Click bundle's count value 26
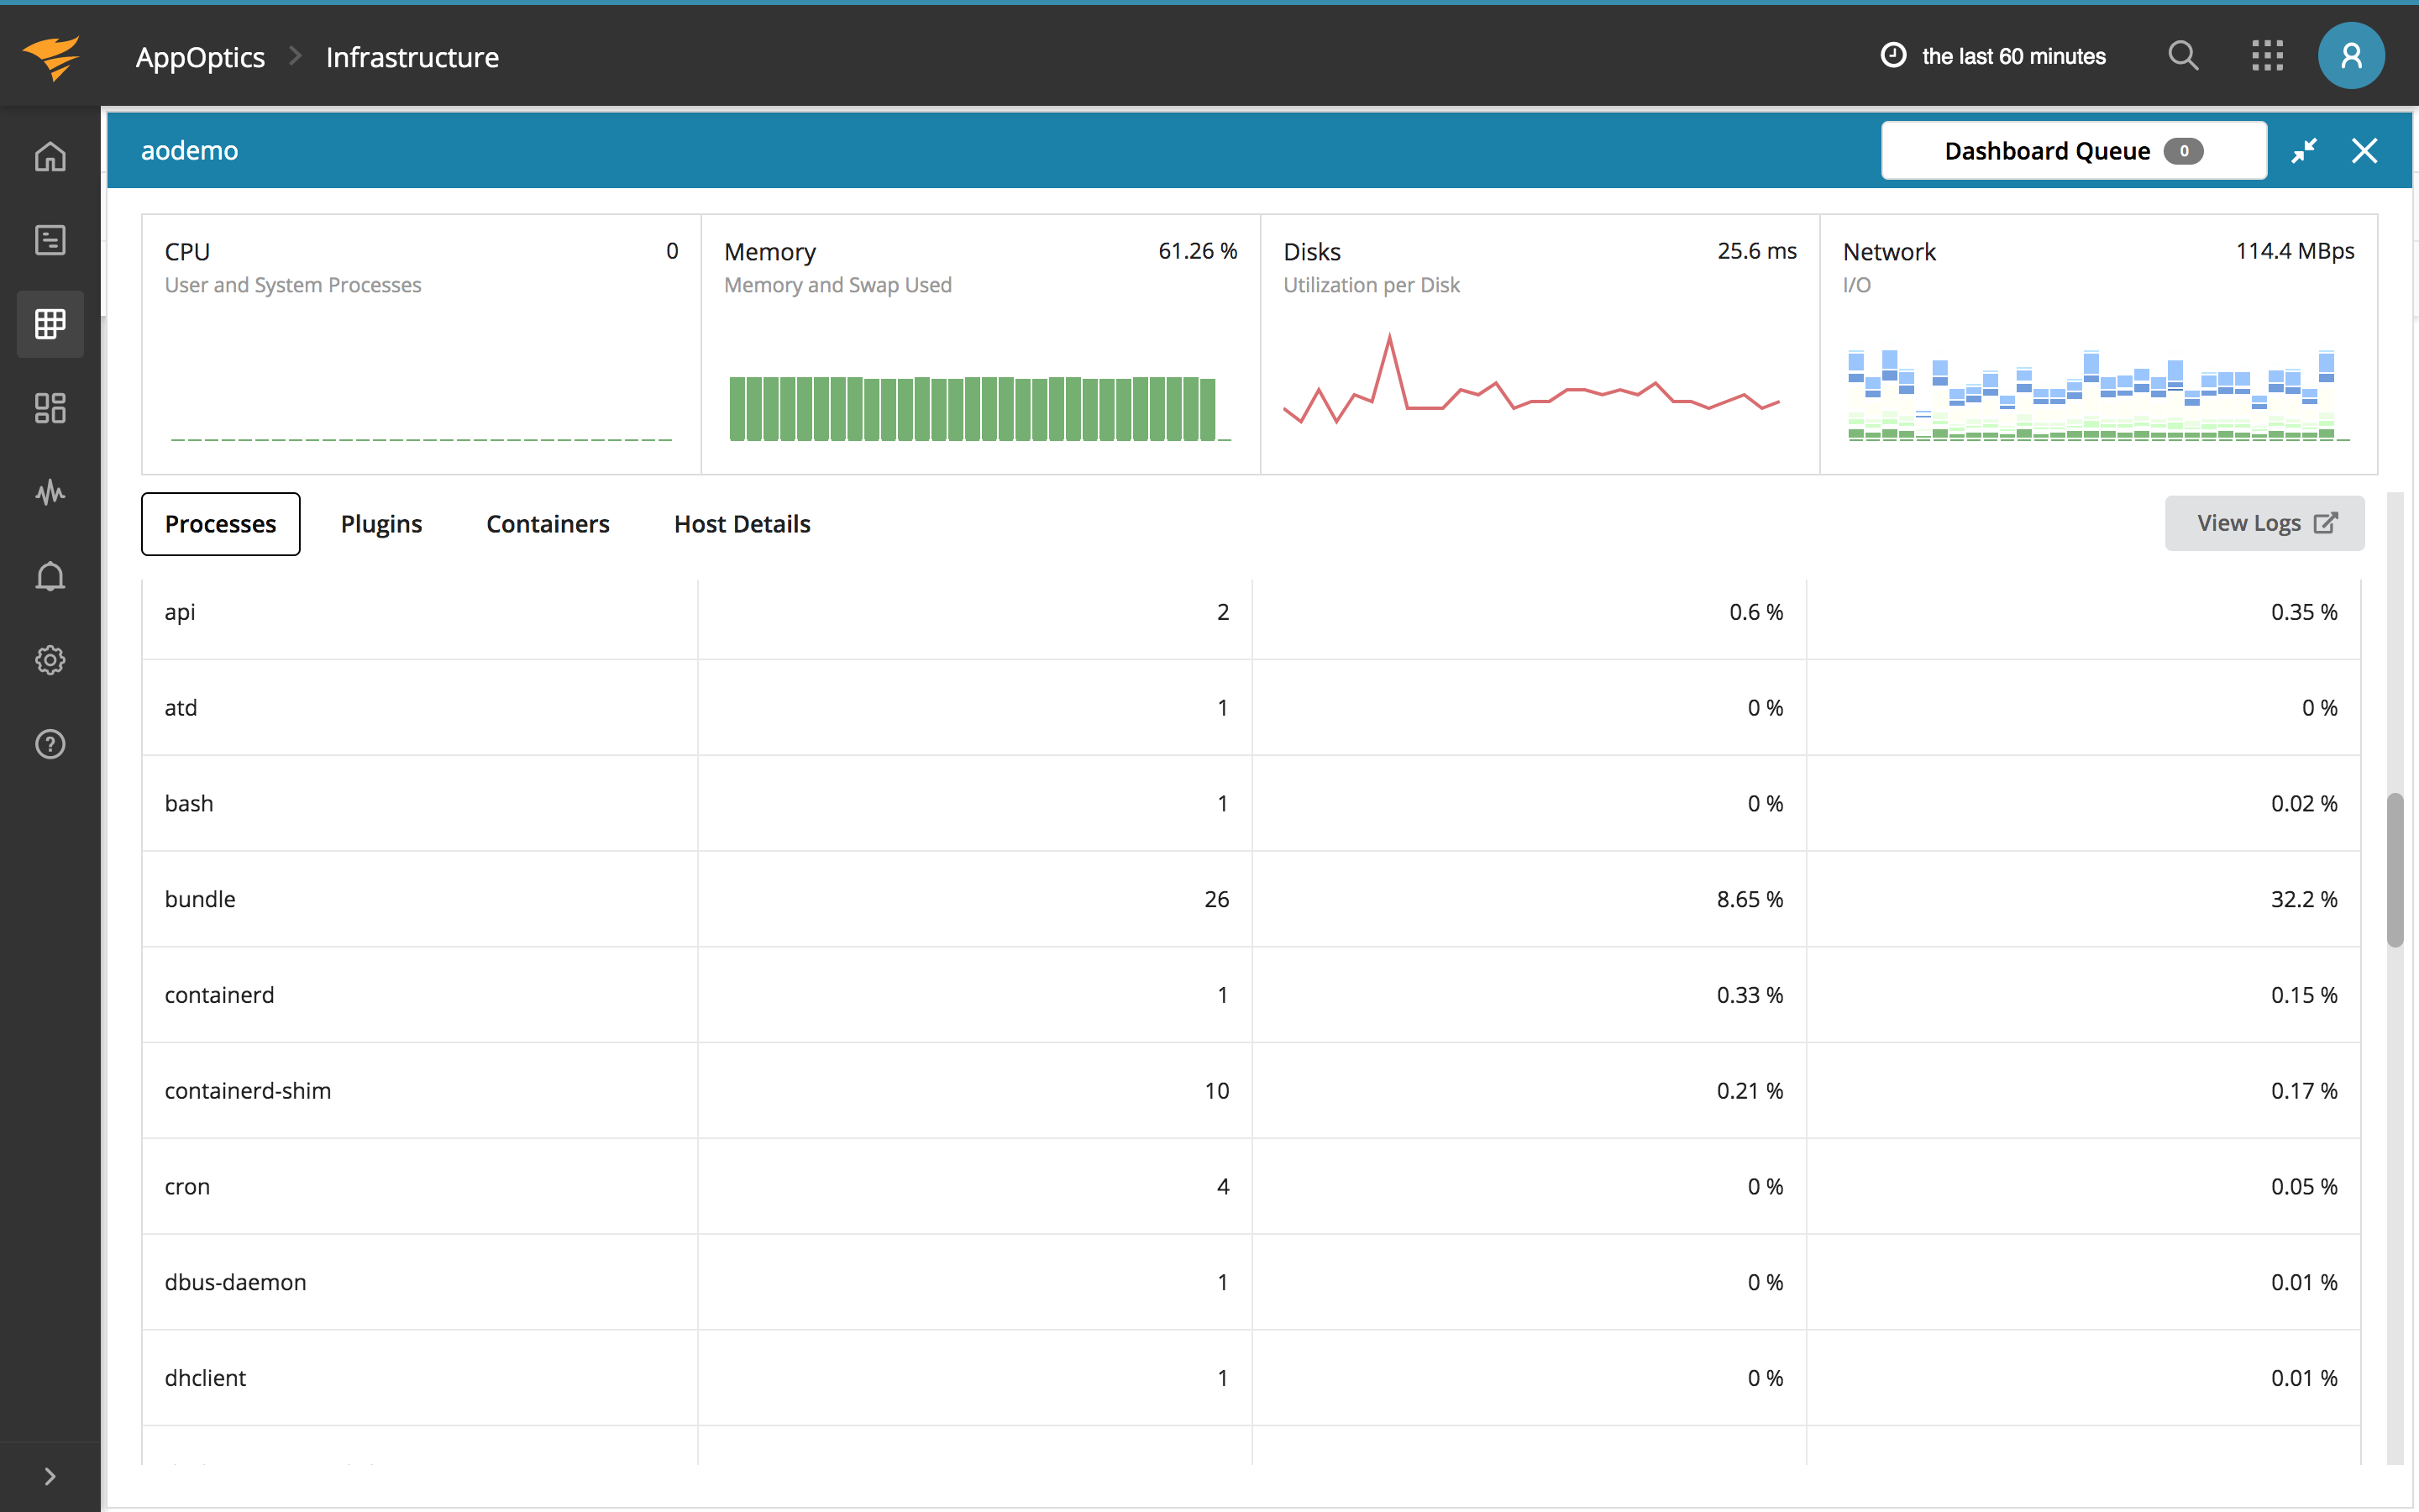The height and width of the screenshot is (1512, 2419). pos(1216,899)
